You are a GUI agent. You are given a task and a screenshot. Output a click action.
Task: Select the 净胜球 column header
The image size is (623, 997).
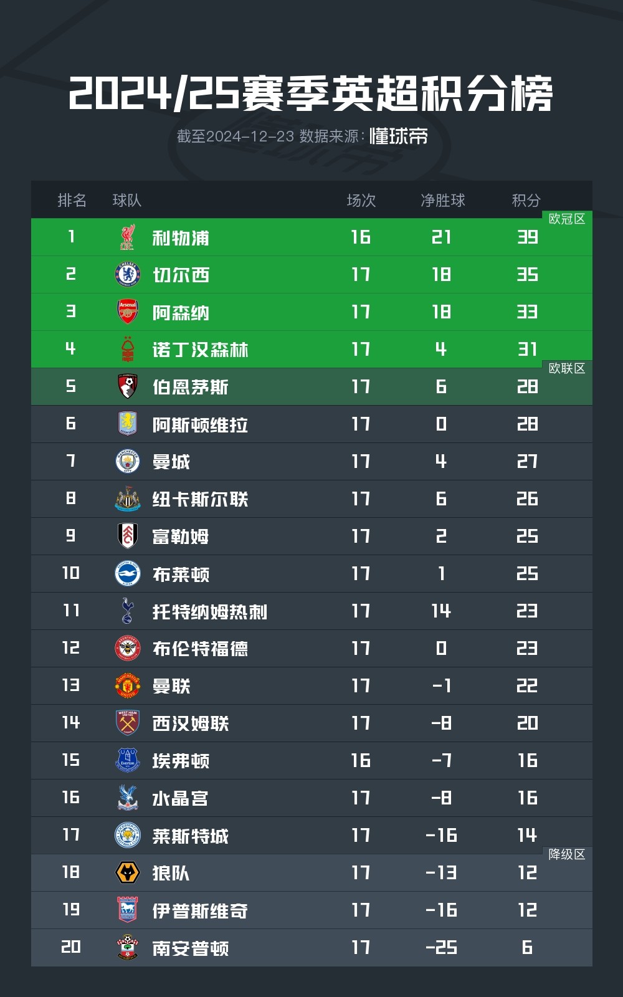point(442,200)
